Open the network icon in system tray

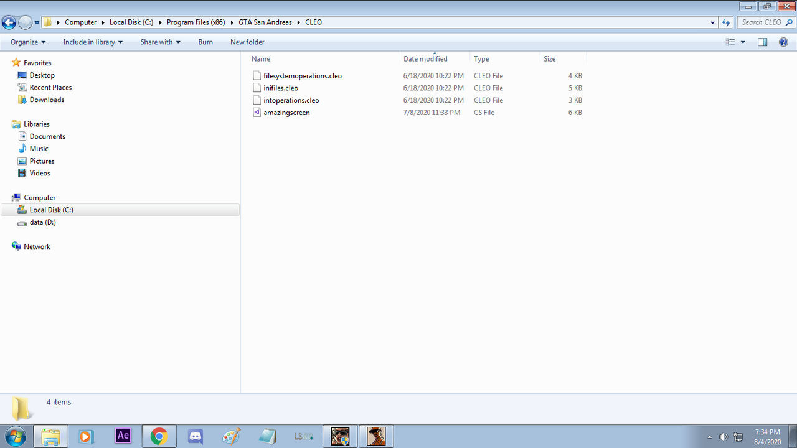tap(738, 437)
